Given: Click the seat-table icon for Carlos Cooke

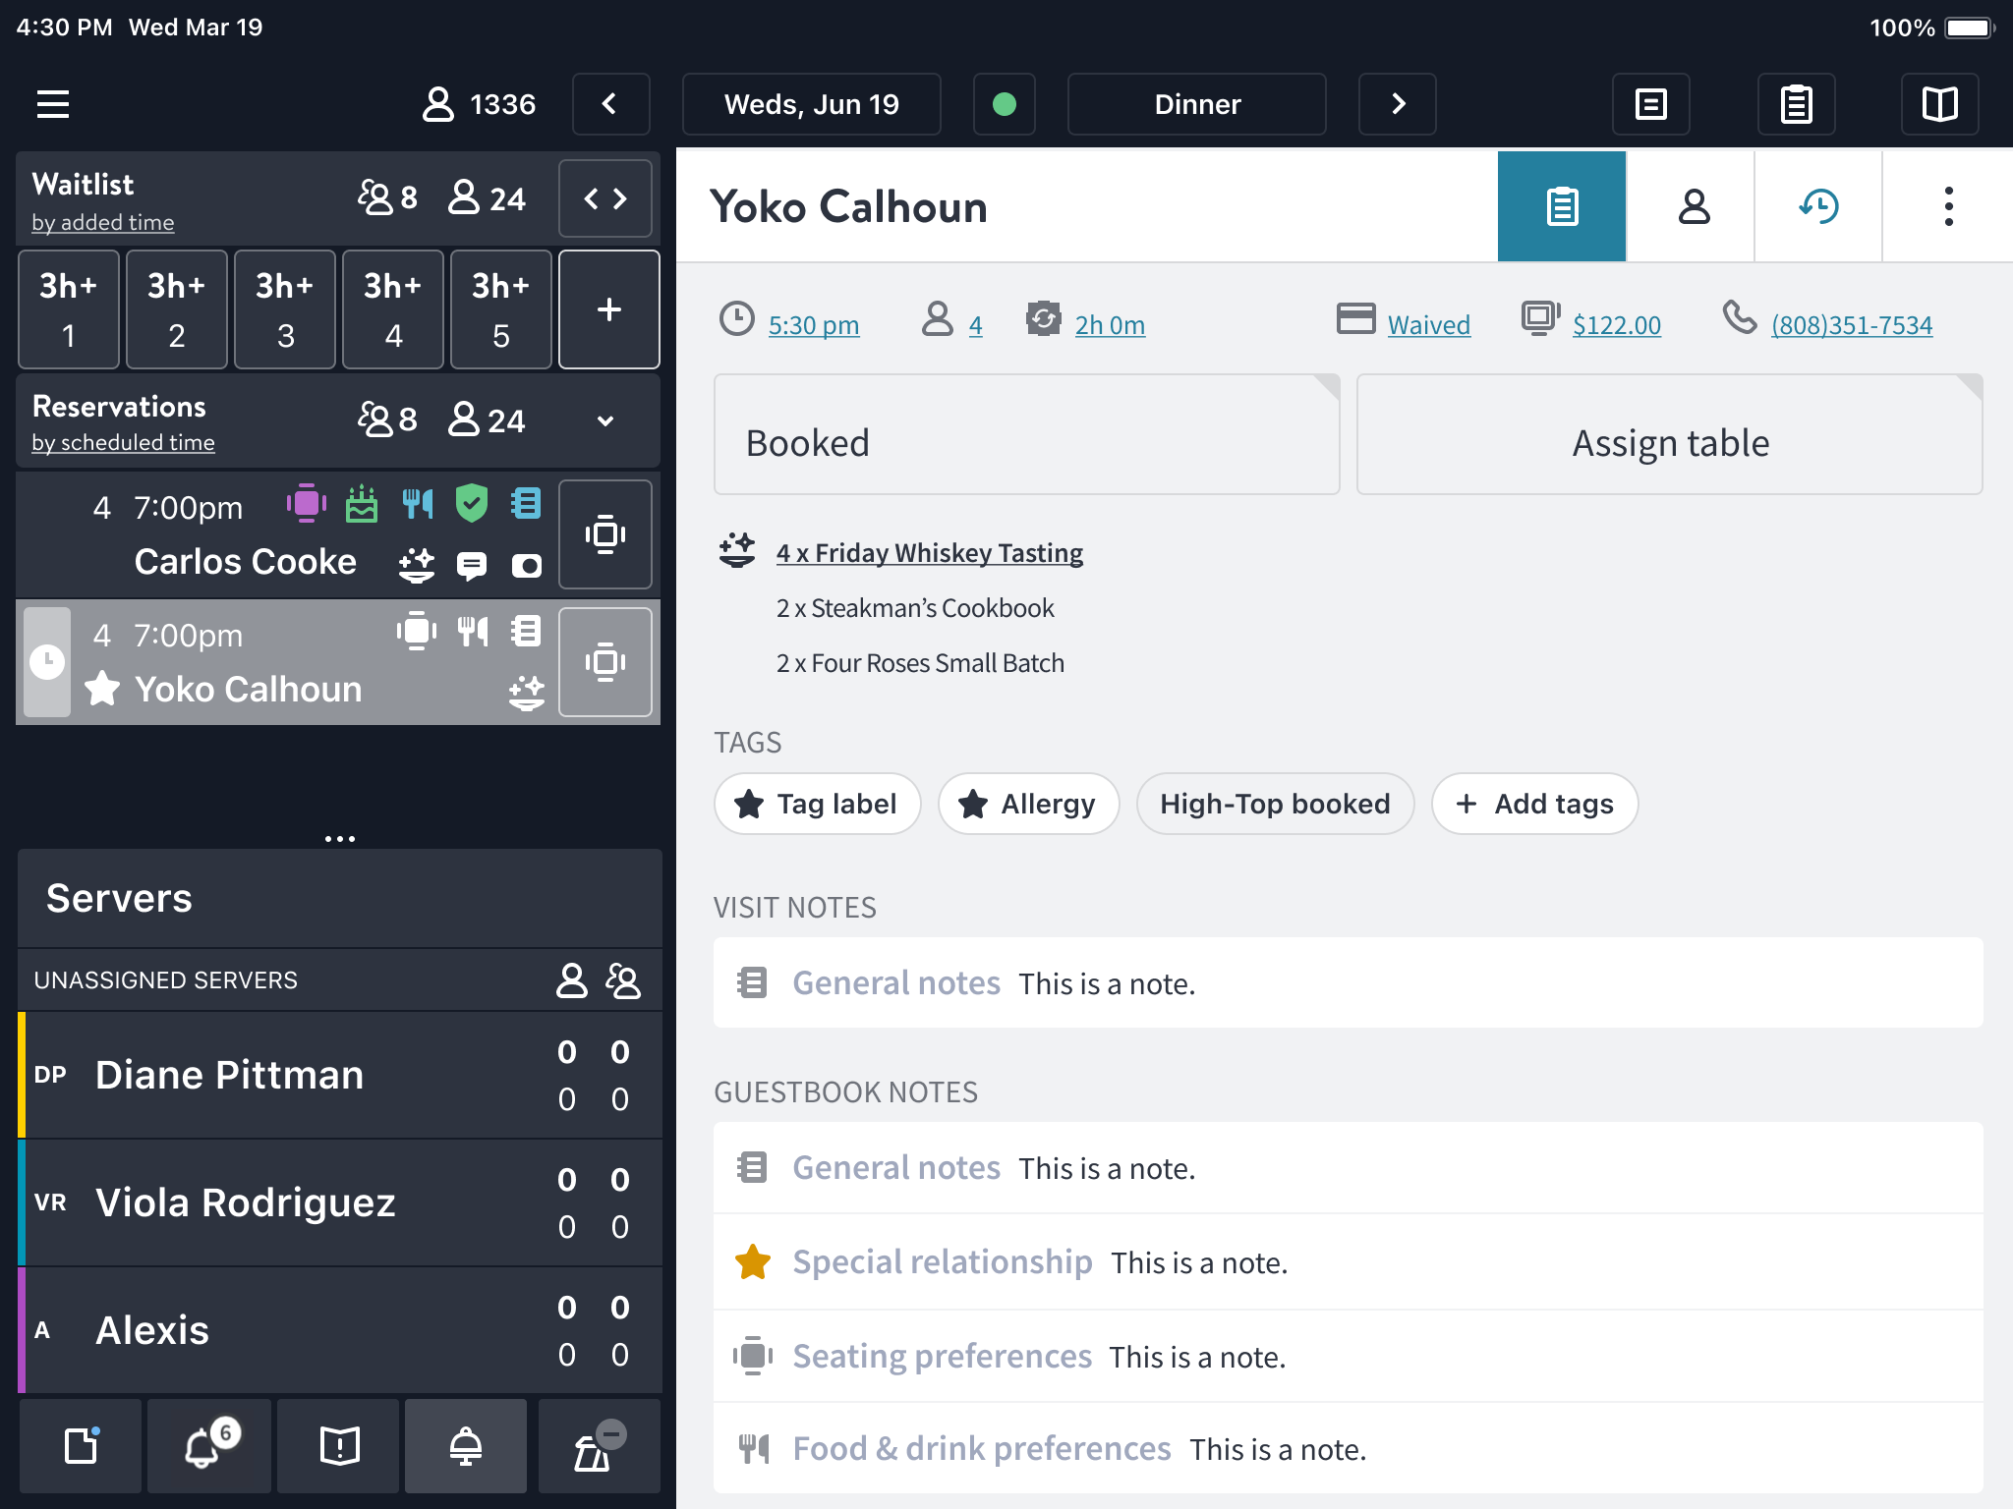Looking at the screenshot, I should [x=604, y=534].
